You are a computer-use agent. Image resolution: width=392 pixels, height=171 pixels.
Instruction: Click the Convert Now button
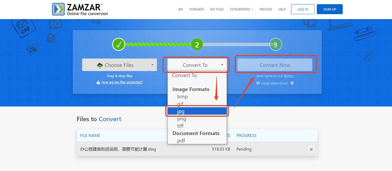pyautogui.click(x=275, y=65)
